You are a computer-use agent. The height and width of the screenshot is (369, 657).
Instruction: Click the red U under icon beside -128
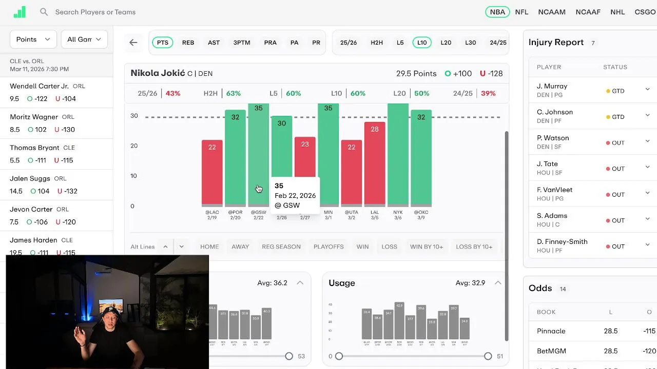(482, 74)
